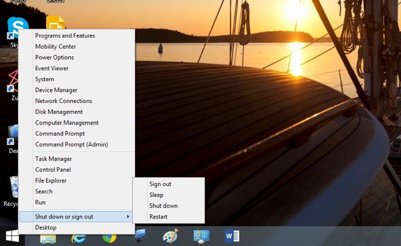
Task: Open Disk Management
Action: 77,112
